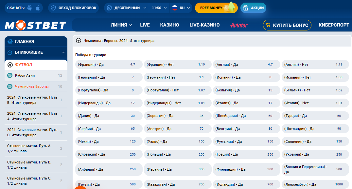Open Кубок Азии league
This screenshot has height=189, width=352.
click(36, 76)
